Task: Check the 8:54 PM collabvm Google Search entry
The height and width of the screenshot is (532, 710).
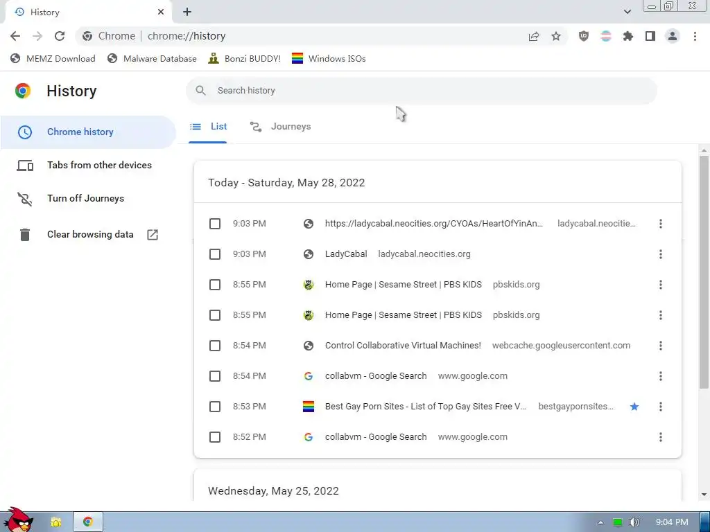Action: pos(215,376)
